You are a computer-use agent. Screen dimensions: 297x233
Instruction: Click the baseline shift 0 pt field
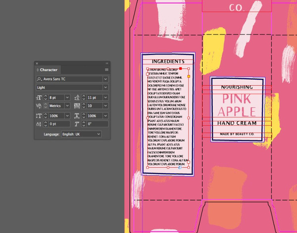[x=58, y=124]
